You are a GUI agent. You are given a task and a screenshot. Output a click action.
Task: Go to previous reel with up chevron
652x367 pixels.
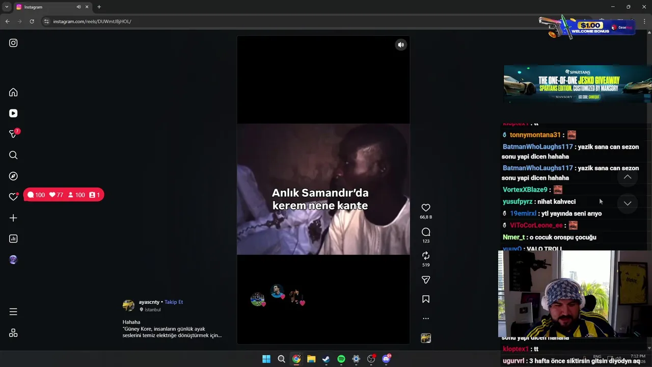coord(628,177)
